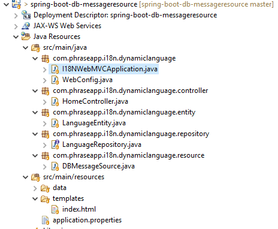
Task: Click the dynamiclanguage.repository package icon
Action: [x=46, y=134]
